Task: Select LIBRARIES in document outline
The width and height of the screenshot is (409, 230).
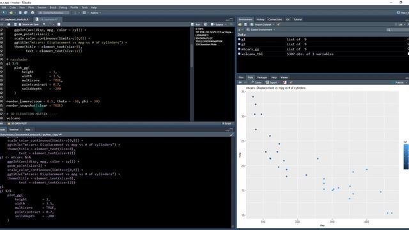Action: click(x=202, y=35)
